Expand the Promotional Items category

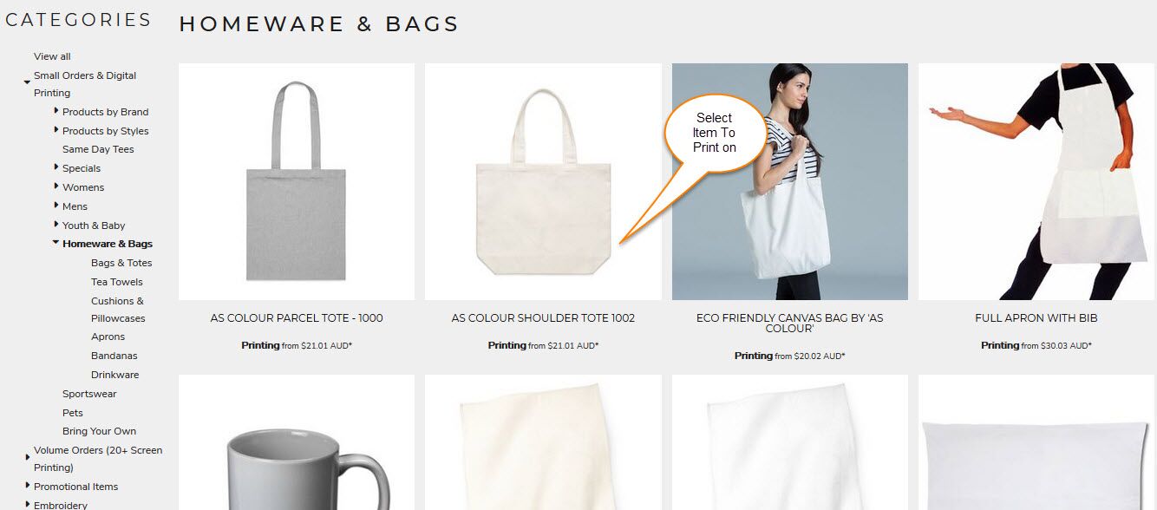pyautogui.click(x=28, y=486)
